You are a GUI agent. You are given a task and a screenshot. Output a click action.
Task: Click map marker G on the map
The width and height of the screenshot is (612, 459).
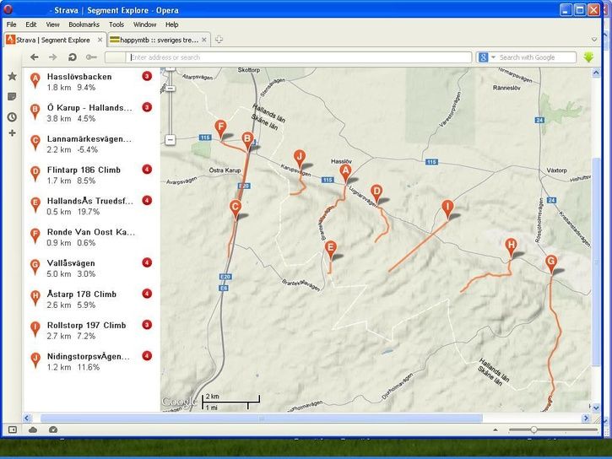point(551,264)
